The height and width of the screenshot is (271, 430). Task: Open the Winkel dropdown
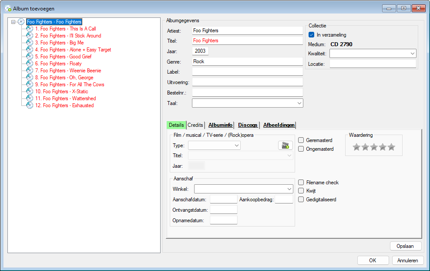coord(289,189)
